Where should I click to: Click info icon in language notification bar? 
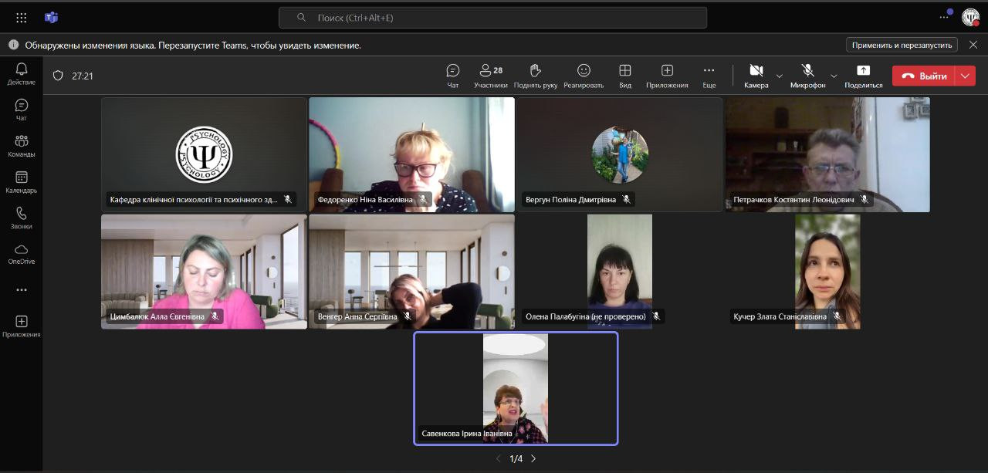click(13, 45)
